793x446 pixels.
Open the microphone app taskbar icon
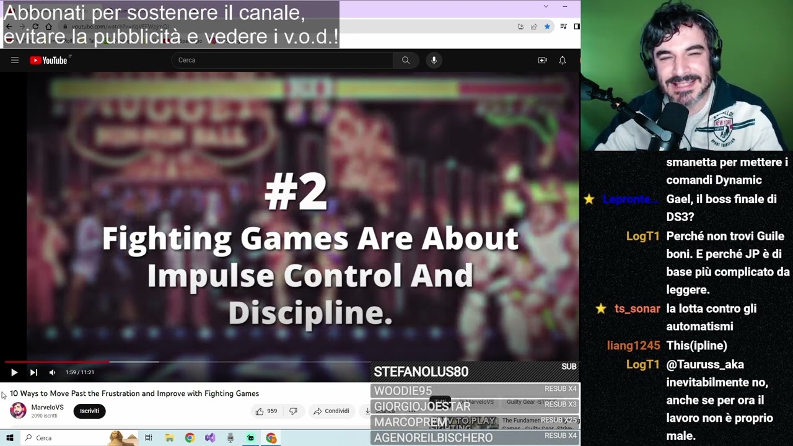(x=230, y=438)
